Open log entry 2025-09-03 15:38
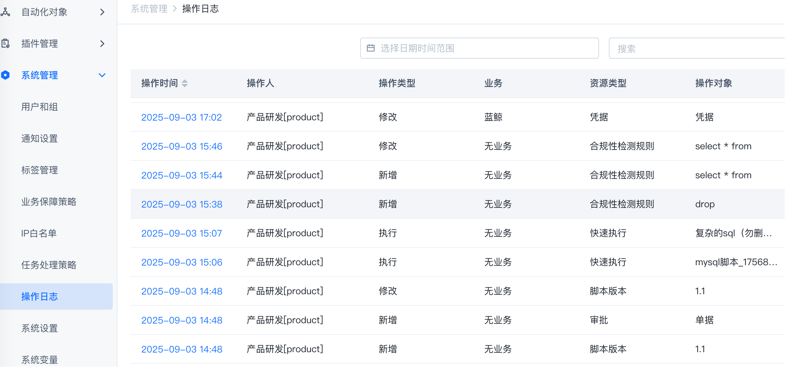785x367 pixels. pyautogui.click(x=182, y=204)
